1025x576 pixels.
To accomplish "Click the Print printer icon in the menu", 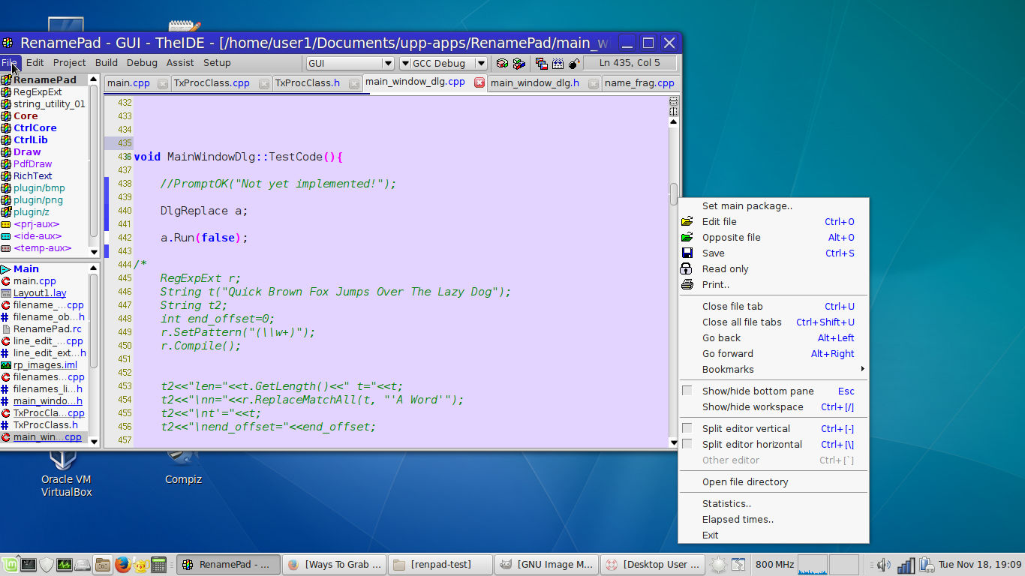I will pyautogui.click(x=687, y=285).
